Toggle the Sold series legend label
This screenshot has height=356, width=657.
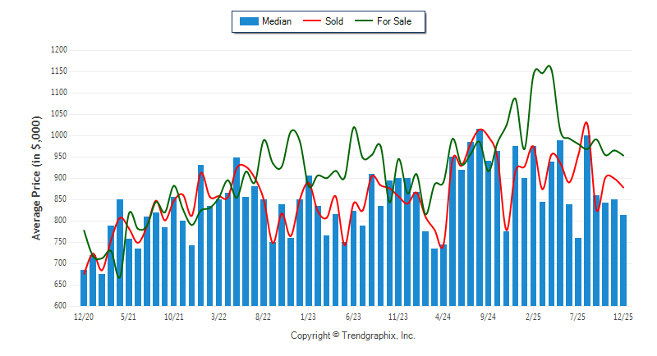(x=334, y=21)
